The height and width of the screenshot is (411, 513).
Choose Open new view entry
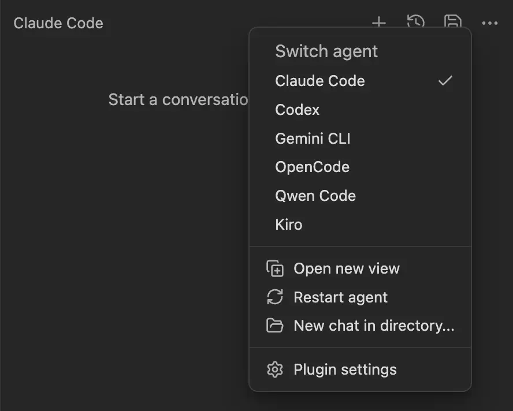360,268
